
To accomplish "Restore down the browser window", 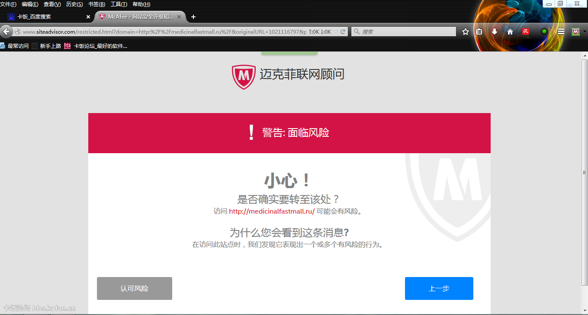I will click(x=560, y=3).
